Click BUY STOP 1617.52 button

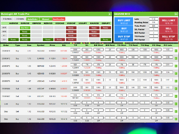point(124,37)
